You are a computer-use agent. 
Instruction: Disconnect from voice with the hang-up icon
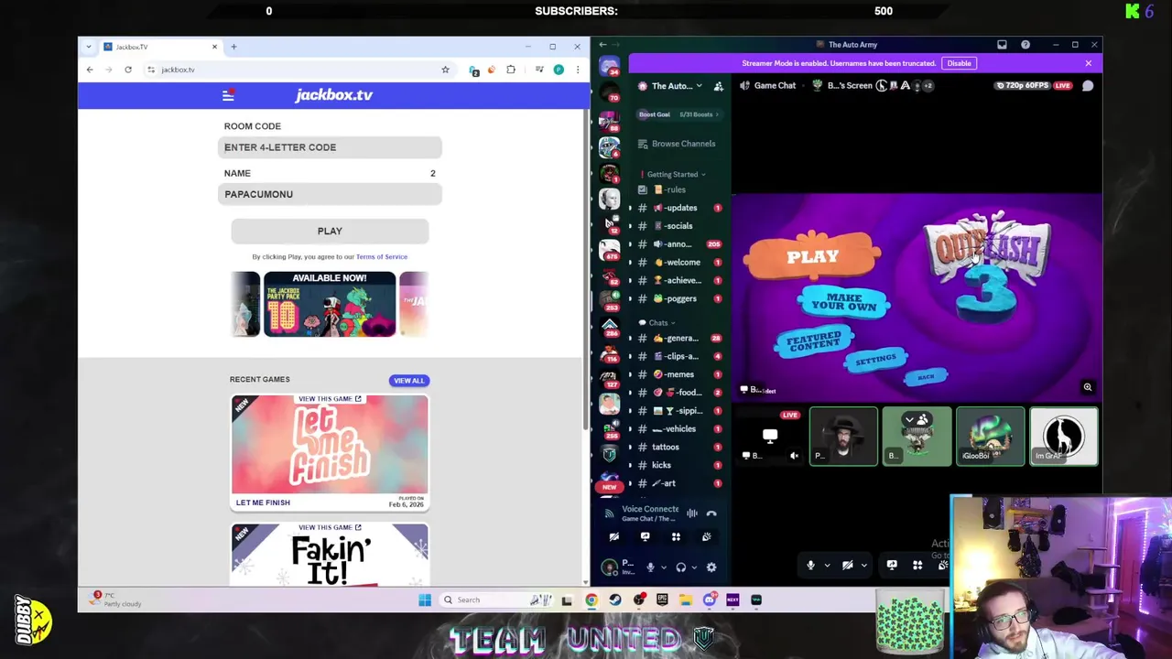pyautogui.click(x=711, y=513)
